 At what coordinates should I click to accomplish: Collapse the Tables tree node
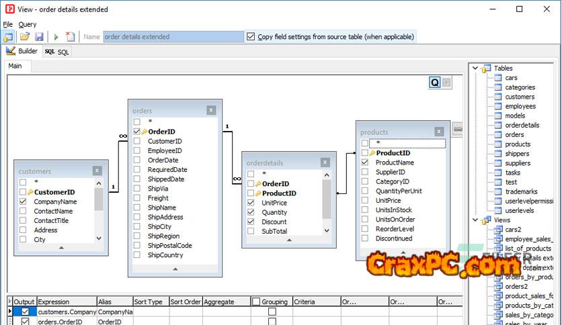tap(475, 68)
